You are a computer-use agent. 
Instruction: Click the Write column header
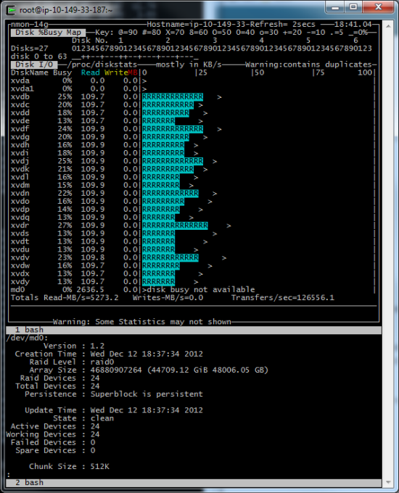click(x=116, y=72)
